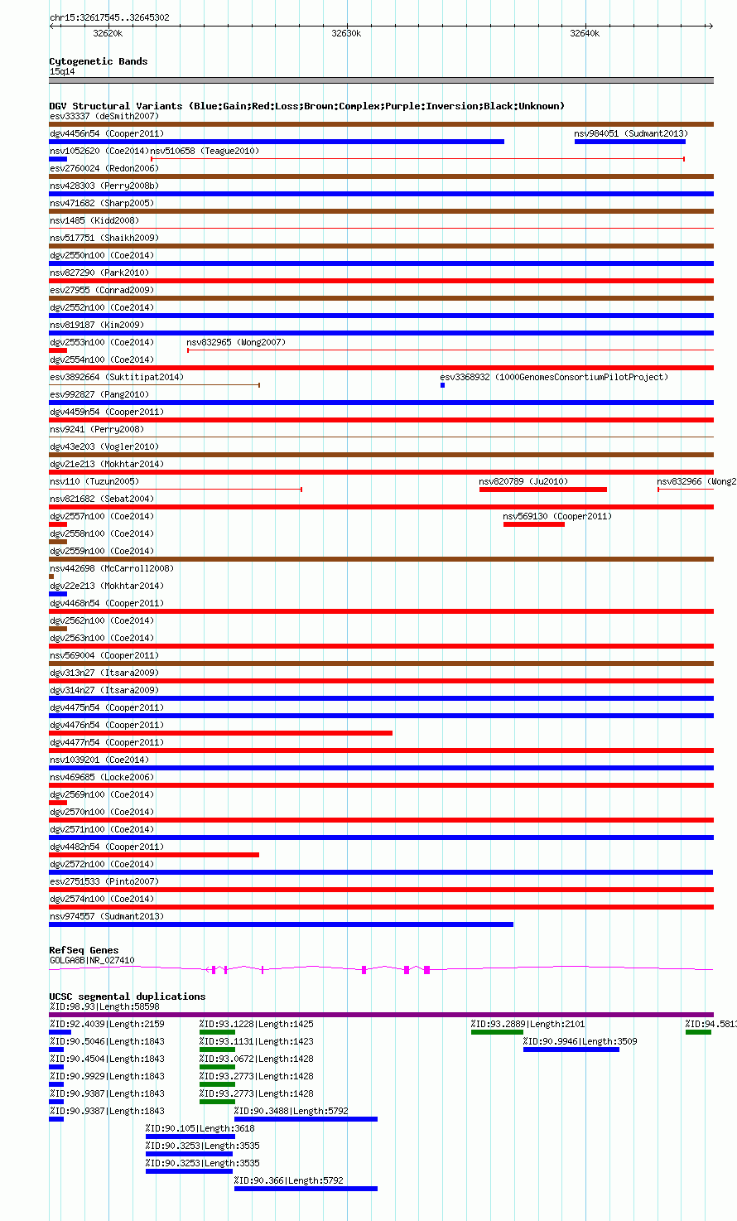Click the purple segmental duplication bar
This screenshot has height=1221, width=737.
[382, 1015]
